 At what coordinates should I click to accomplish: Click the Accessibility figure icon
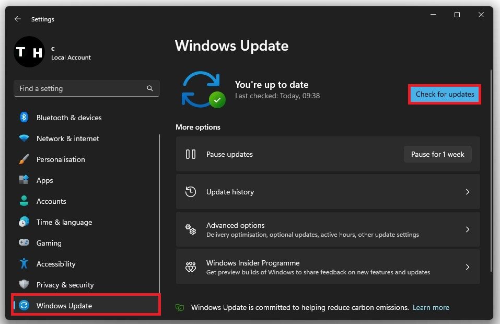coord(24,264)
